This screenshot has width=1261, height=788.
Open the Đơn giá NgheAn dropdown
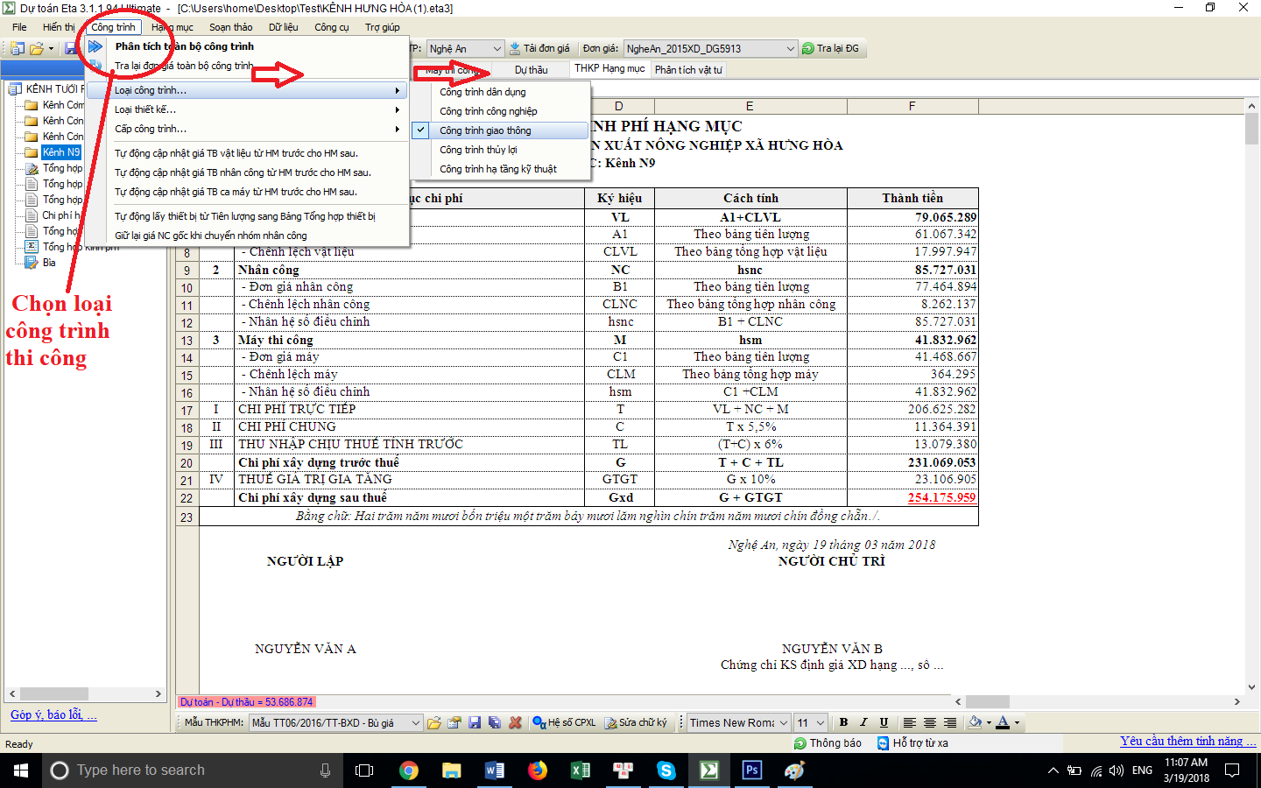[x=790, y=49]
